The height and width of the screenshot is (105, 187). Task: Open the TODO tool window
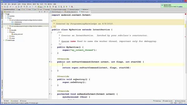click(6, 101)
